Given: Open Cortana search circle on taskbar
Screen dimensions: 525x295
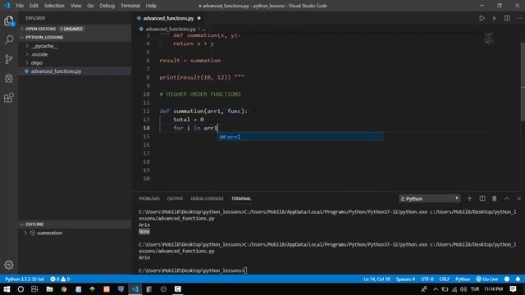Looking at the screenshot, I should 21,289.
